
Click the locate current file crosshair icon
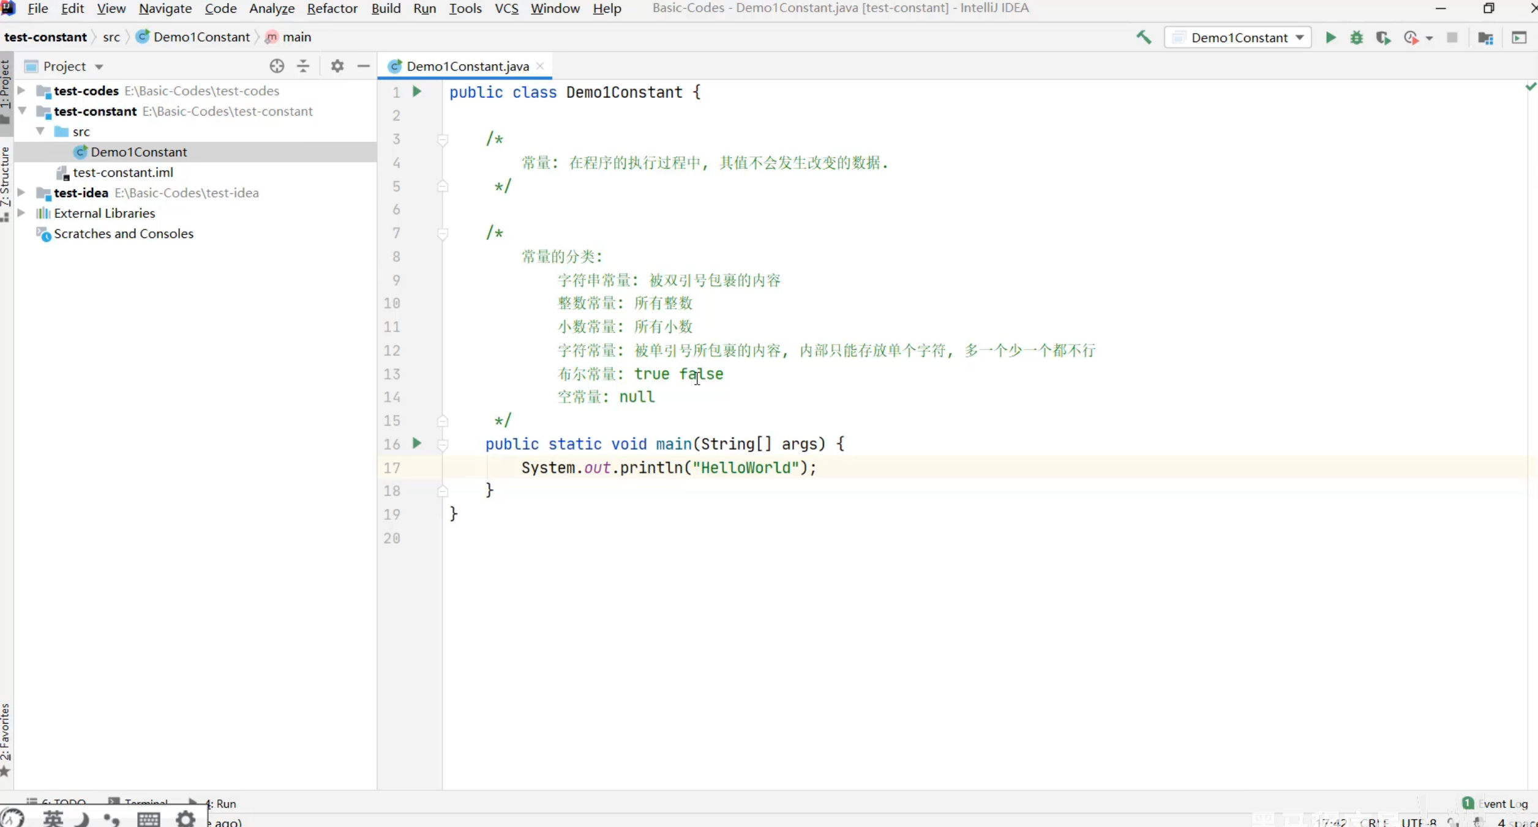[x=277, y=66]
